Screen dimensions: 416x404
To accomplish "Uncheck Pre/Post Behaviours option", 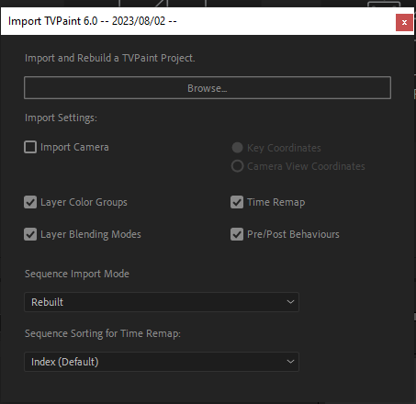I will pos(237,234).
